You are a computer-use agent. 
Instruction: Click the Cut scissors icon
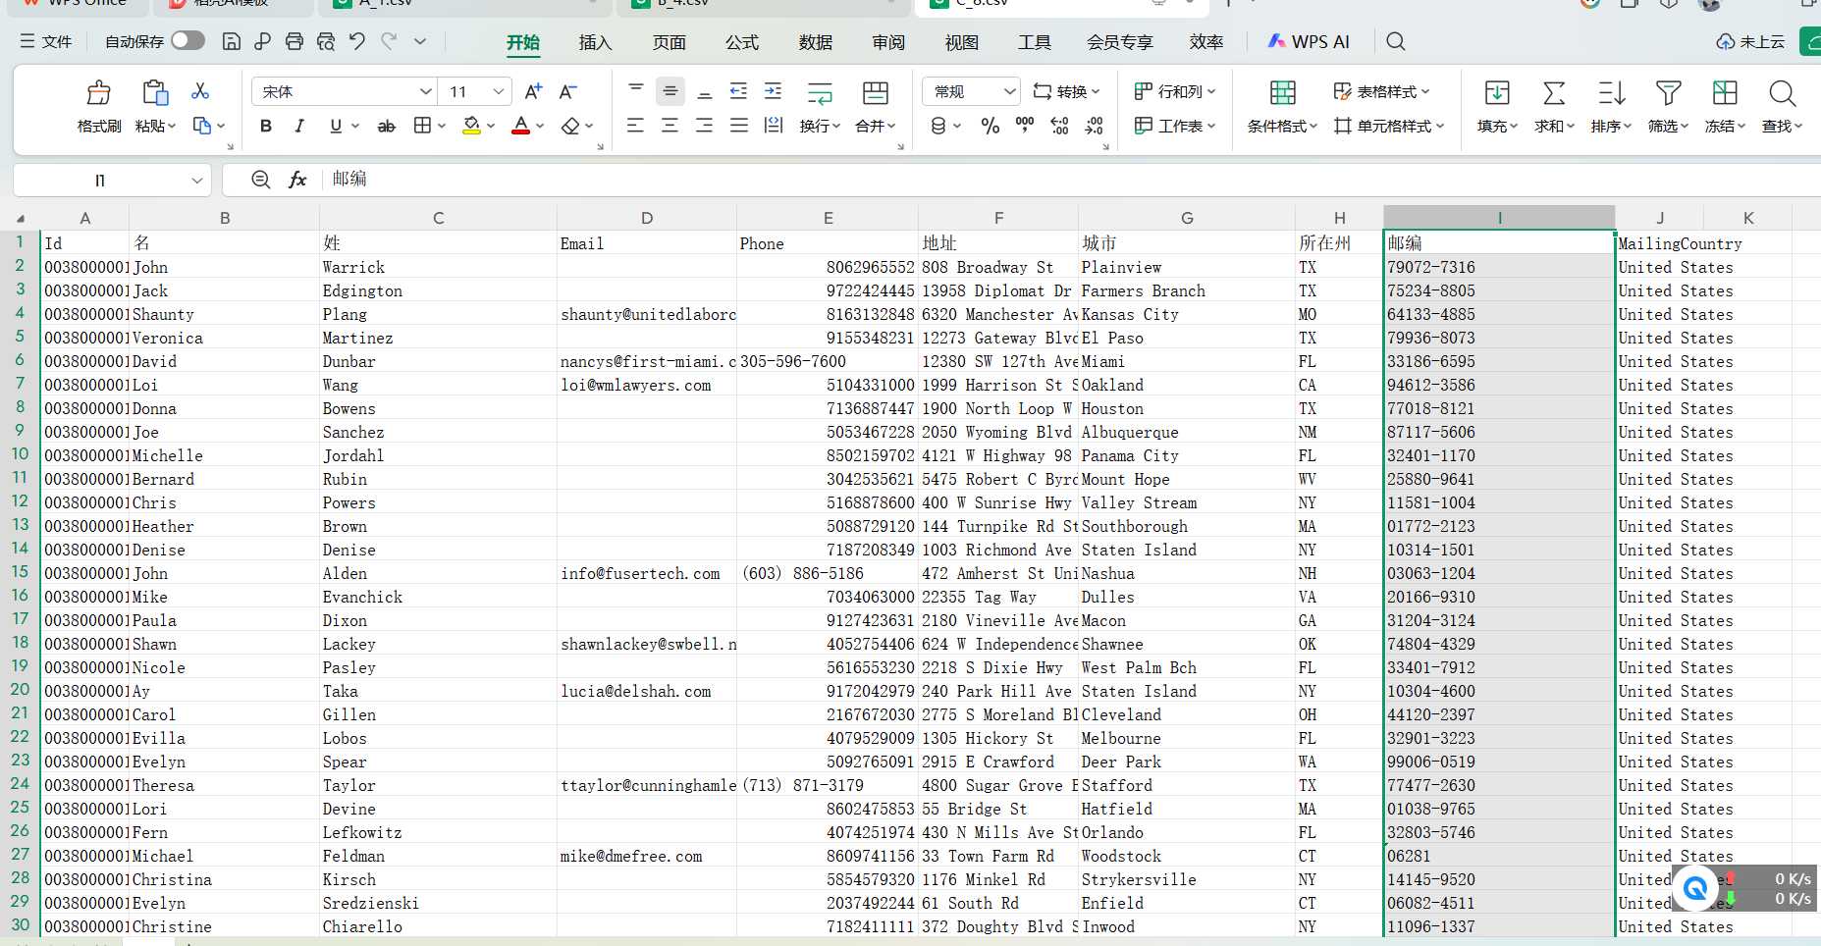click(x=200, y=90)
